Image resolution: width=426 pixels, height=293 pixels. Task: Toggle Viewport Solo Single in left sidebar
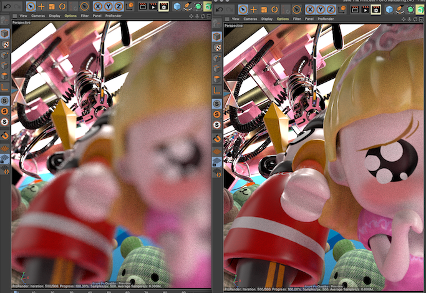[4, 111]
